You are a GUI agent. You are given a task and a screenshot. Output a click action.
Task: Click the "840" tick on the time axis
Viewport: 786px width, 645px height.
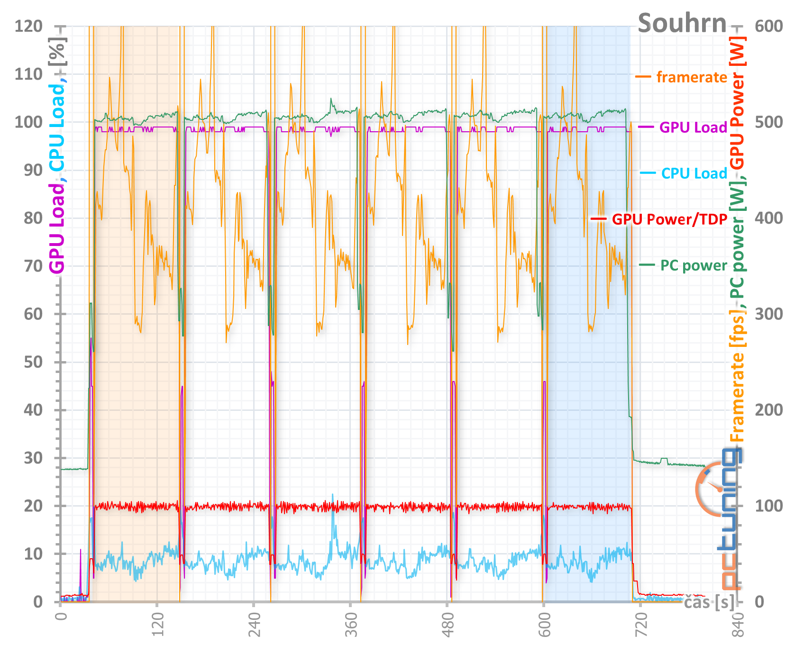tap(738, 625)
